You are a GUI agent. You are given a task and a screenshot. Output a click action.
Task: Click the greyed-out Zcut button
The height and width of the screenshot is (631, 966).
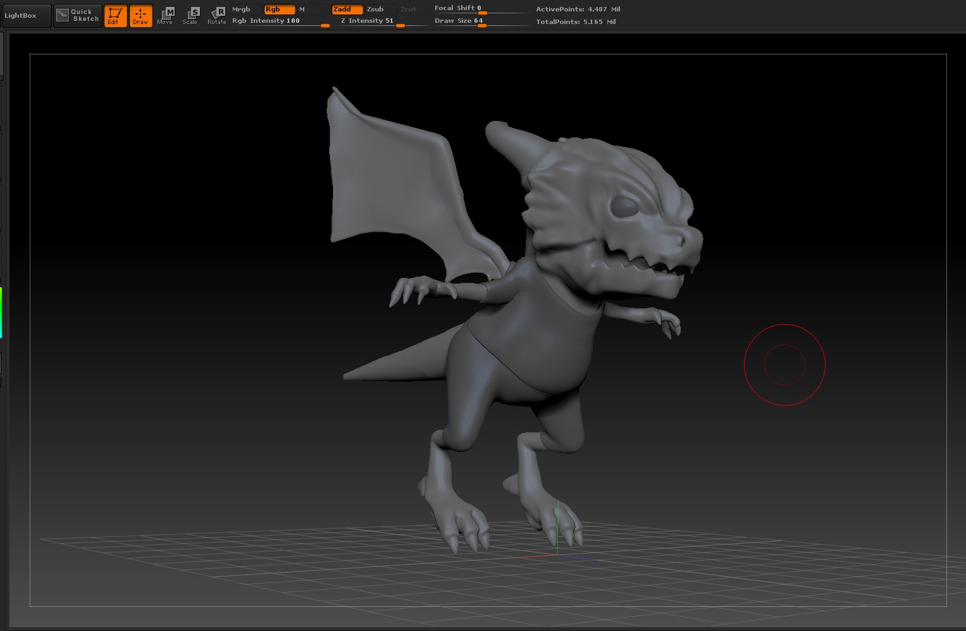tap(409, 9)
